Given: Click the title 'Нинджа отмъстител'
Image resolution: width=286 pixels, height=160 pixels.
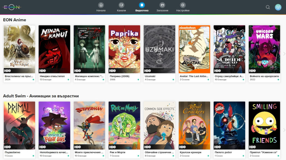Looking at the screenshot, I should [52, 76].
